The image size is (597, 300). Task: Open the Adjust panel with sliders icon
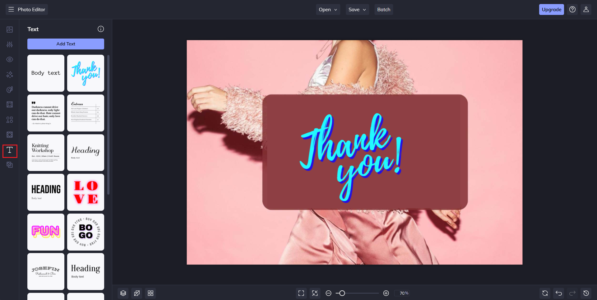(10, 44)
